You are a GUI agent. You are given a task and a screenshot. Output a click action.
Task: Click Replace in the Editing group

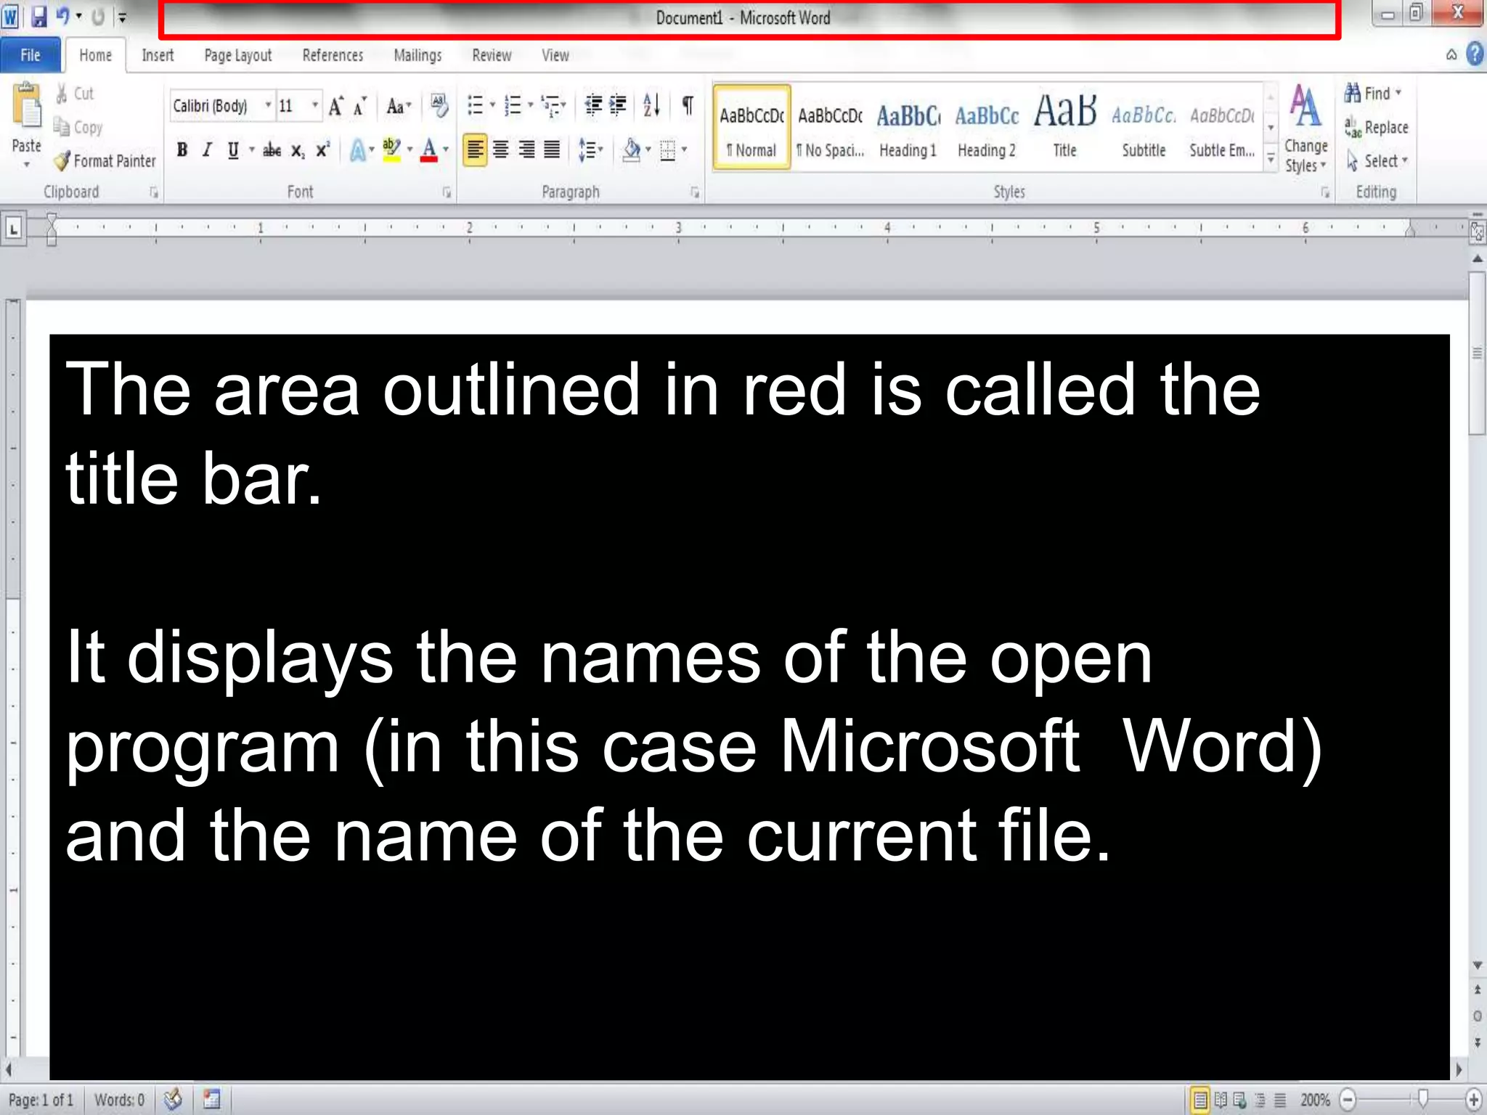coord(1377,127)
